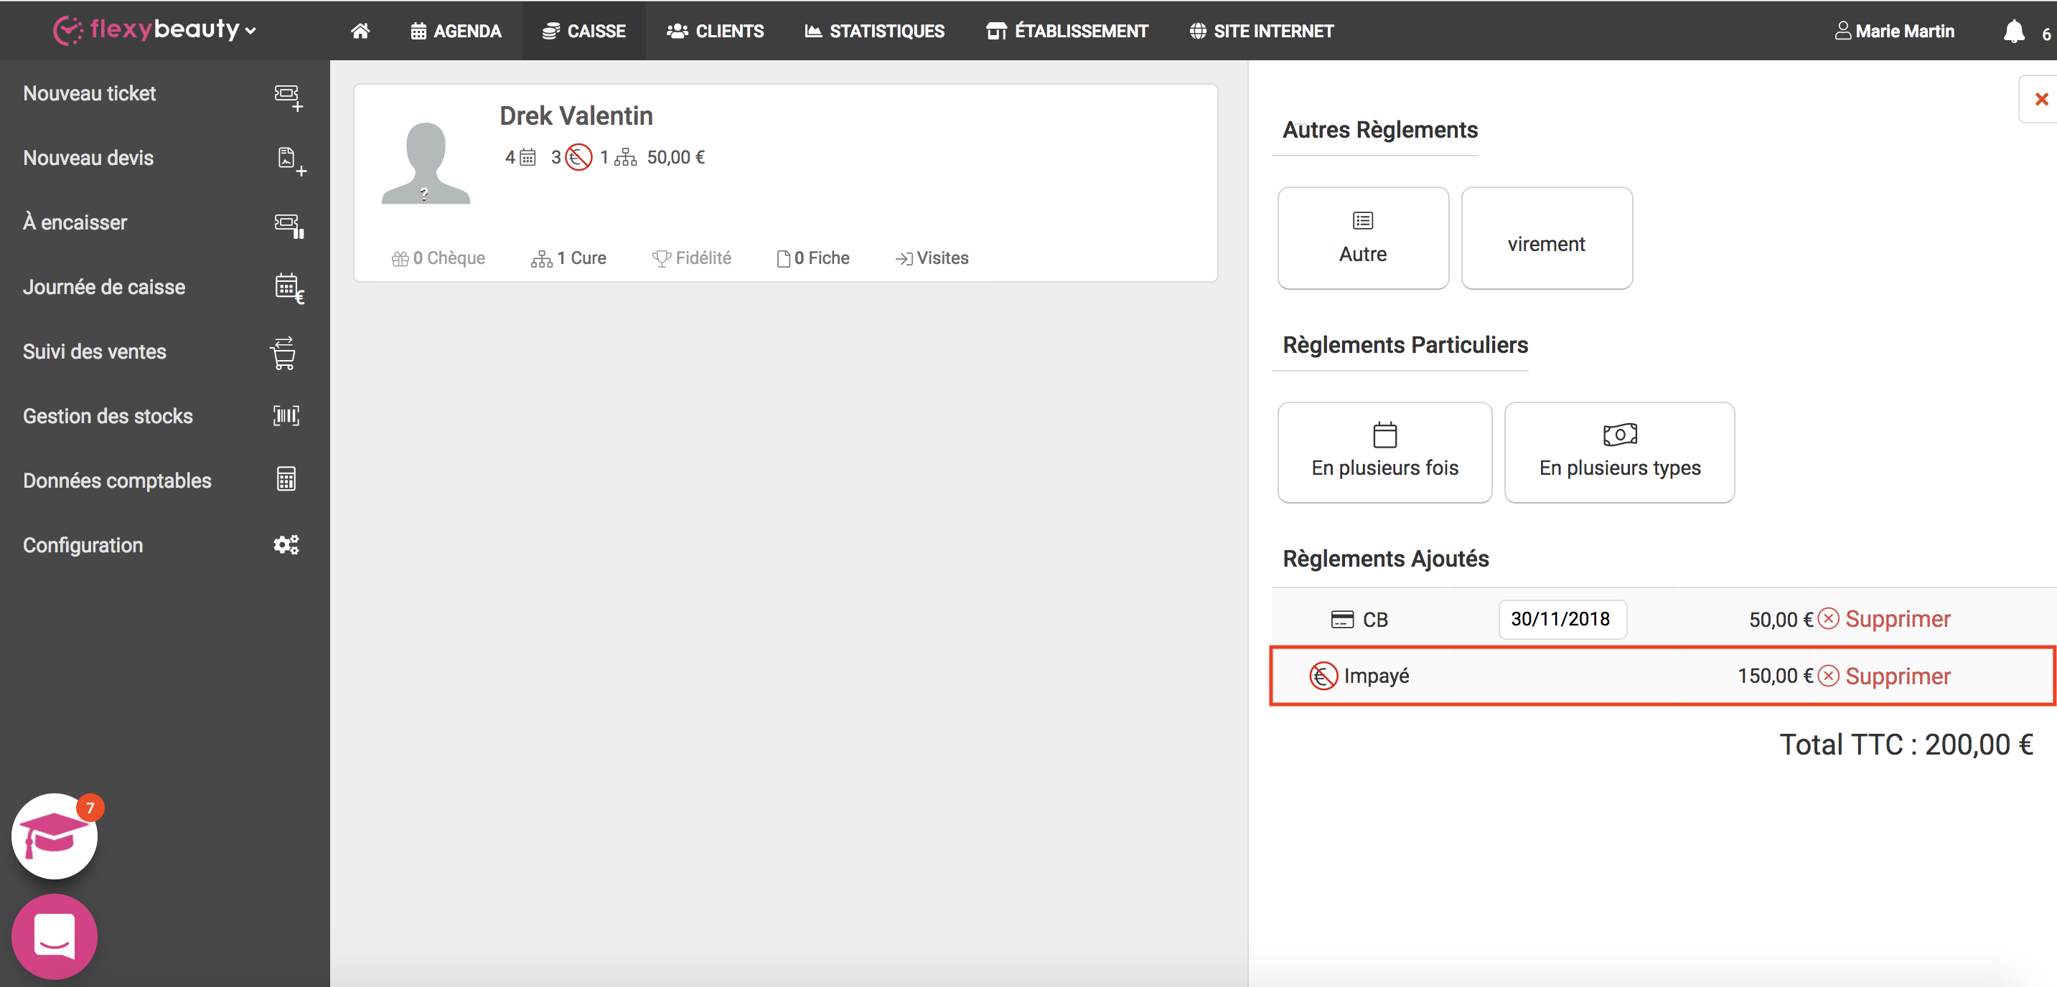
Task: Open the CLIENTS tab
Action: pyautogui.click(x=716, y=31)
